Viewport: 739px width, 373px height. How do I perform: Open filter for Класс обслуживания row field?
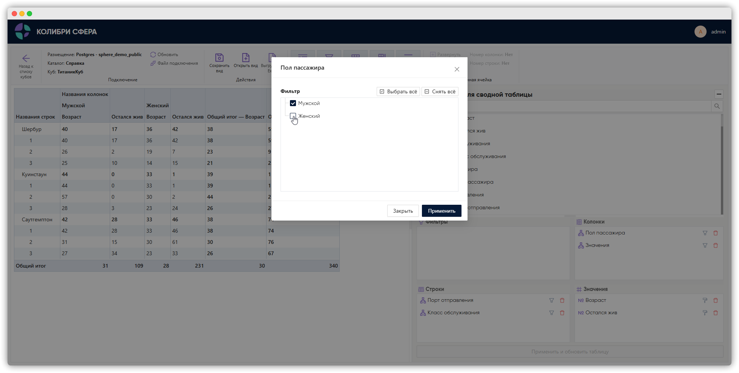click(x=552, y=313)
